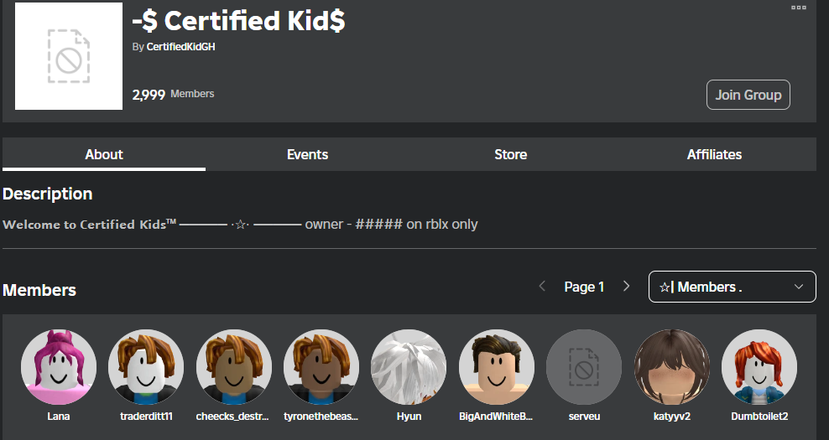Switch to the Affiliates tab
Image resolution: width=829 pixels, height=440 pixels.
tap(714, 154)
